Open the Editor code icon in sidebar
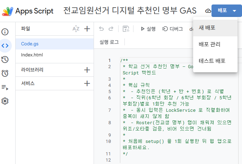This screenshot has height=164, width=242. (x=5, y=46)
